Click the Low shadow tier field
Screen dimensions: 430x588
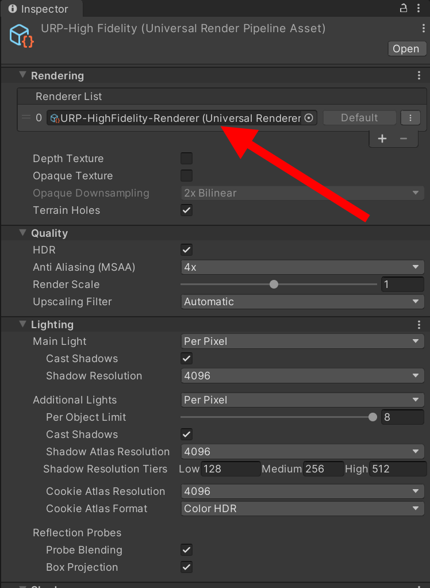231,469
